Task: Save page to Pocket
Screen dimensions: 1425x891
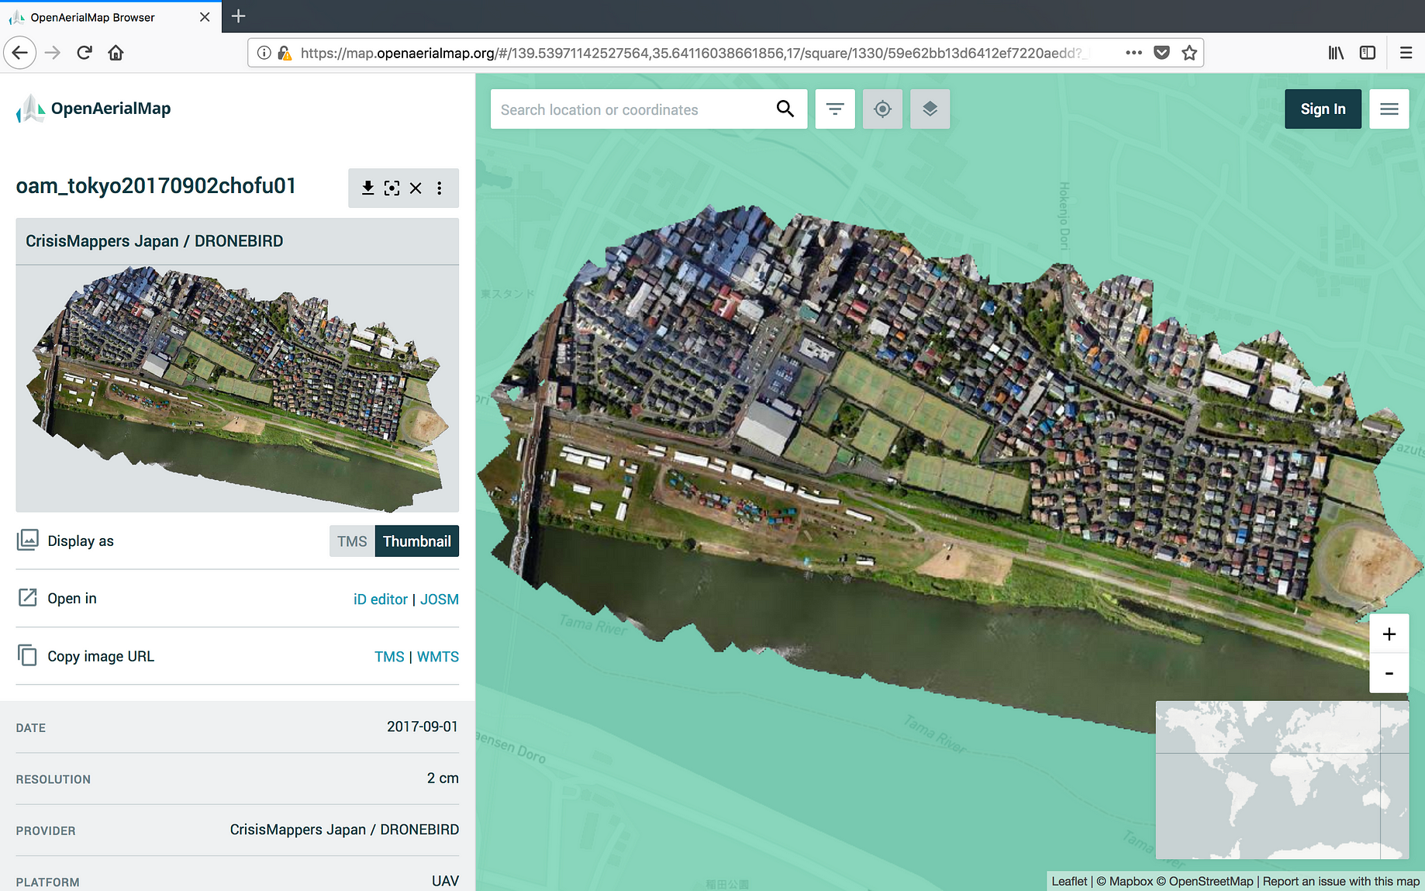Action: coord(1161,53)
